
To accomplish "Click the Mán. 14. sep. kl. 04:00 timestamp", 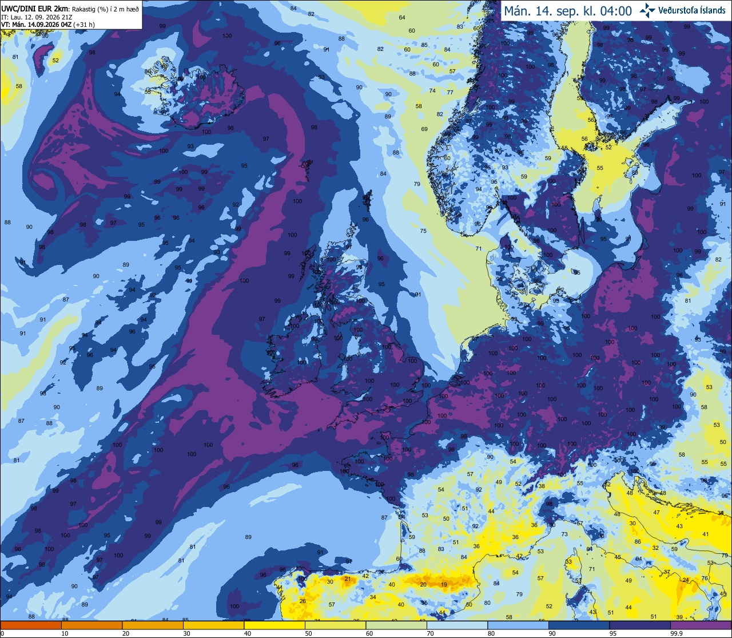I will point(567,11).
